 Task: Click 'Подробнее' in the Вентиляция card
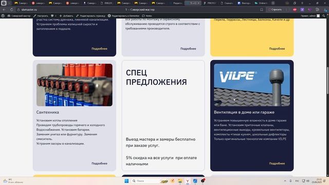[277, 163]
